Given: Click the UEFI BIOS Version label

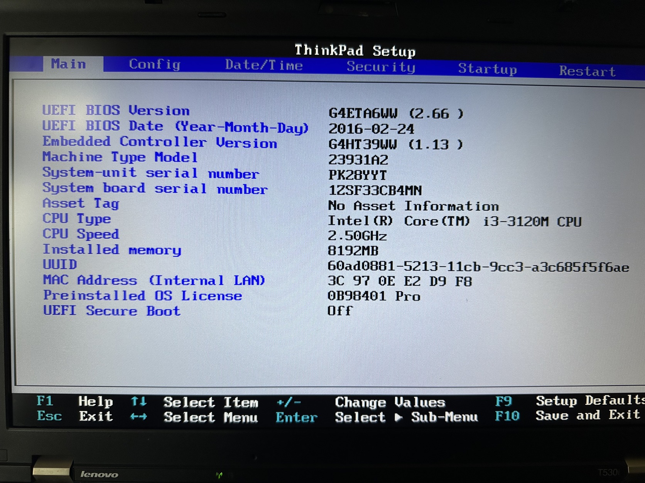Looking at the screenshot, I should 116,111.
